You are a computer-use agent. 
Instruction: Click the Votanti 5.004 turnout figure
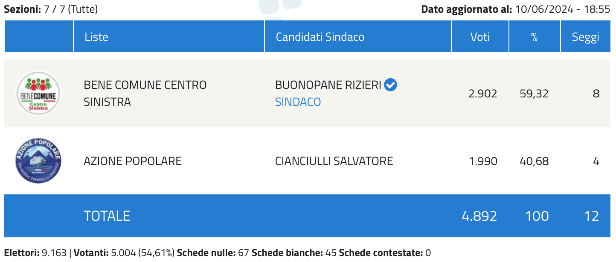click(124, 253)
